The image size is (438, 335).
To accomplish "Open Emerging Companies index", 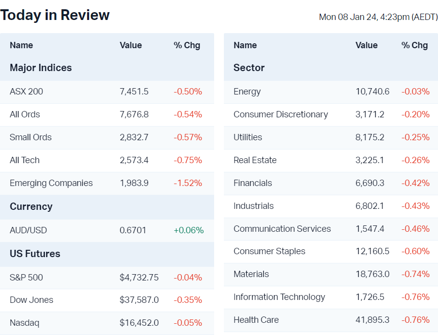I will coord(51,183).
